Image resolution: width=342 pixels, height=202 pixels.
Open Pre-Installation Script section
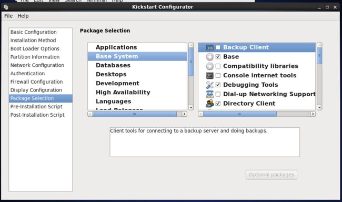[41, 107]
